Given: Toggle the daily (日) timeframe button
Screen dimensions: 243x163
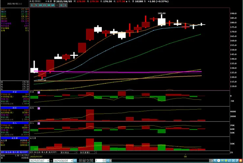Looking at the screenshot, I should coord(57,5).
